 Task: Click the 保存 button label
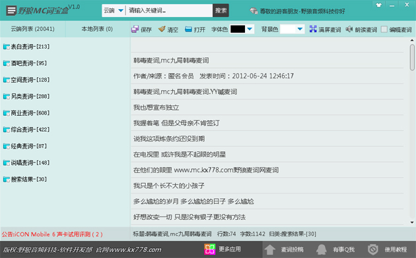[146, 30]
